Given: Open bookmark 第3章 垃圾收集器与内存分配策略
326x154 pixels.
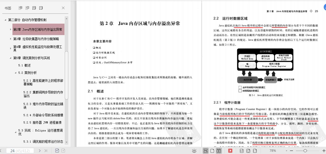Looking at the screenshot, I should [x=36, y=39].
